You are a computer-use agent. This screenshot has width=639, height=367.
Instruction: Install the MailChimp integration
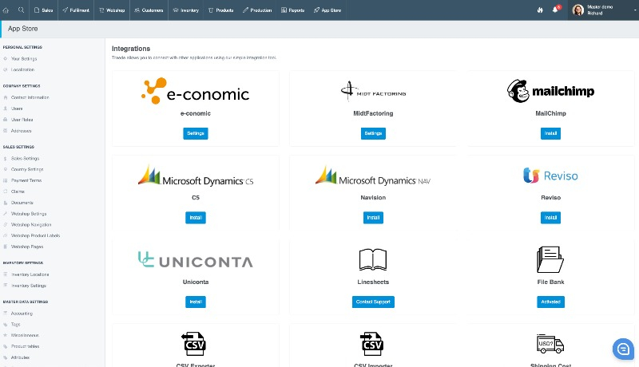pos(550,133)
